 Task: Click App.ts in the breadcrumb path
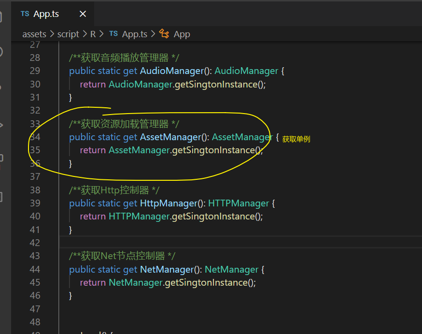135,34
